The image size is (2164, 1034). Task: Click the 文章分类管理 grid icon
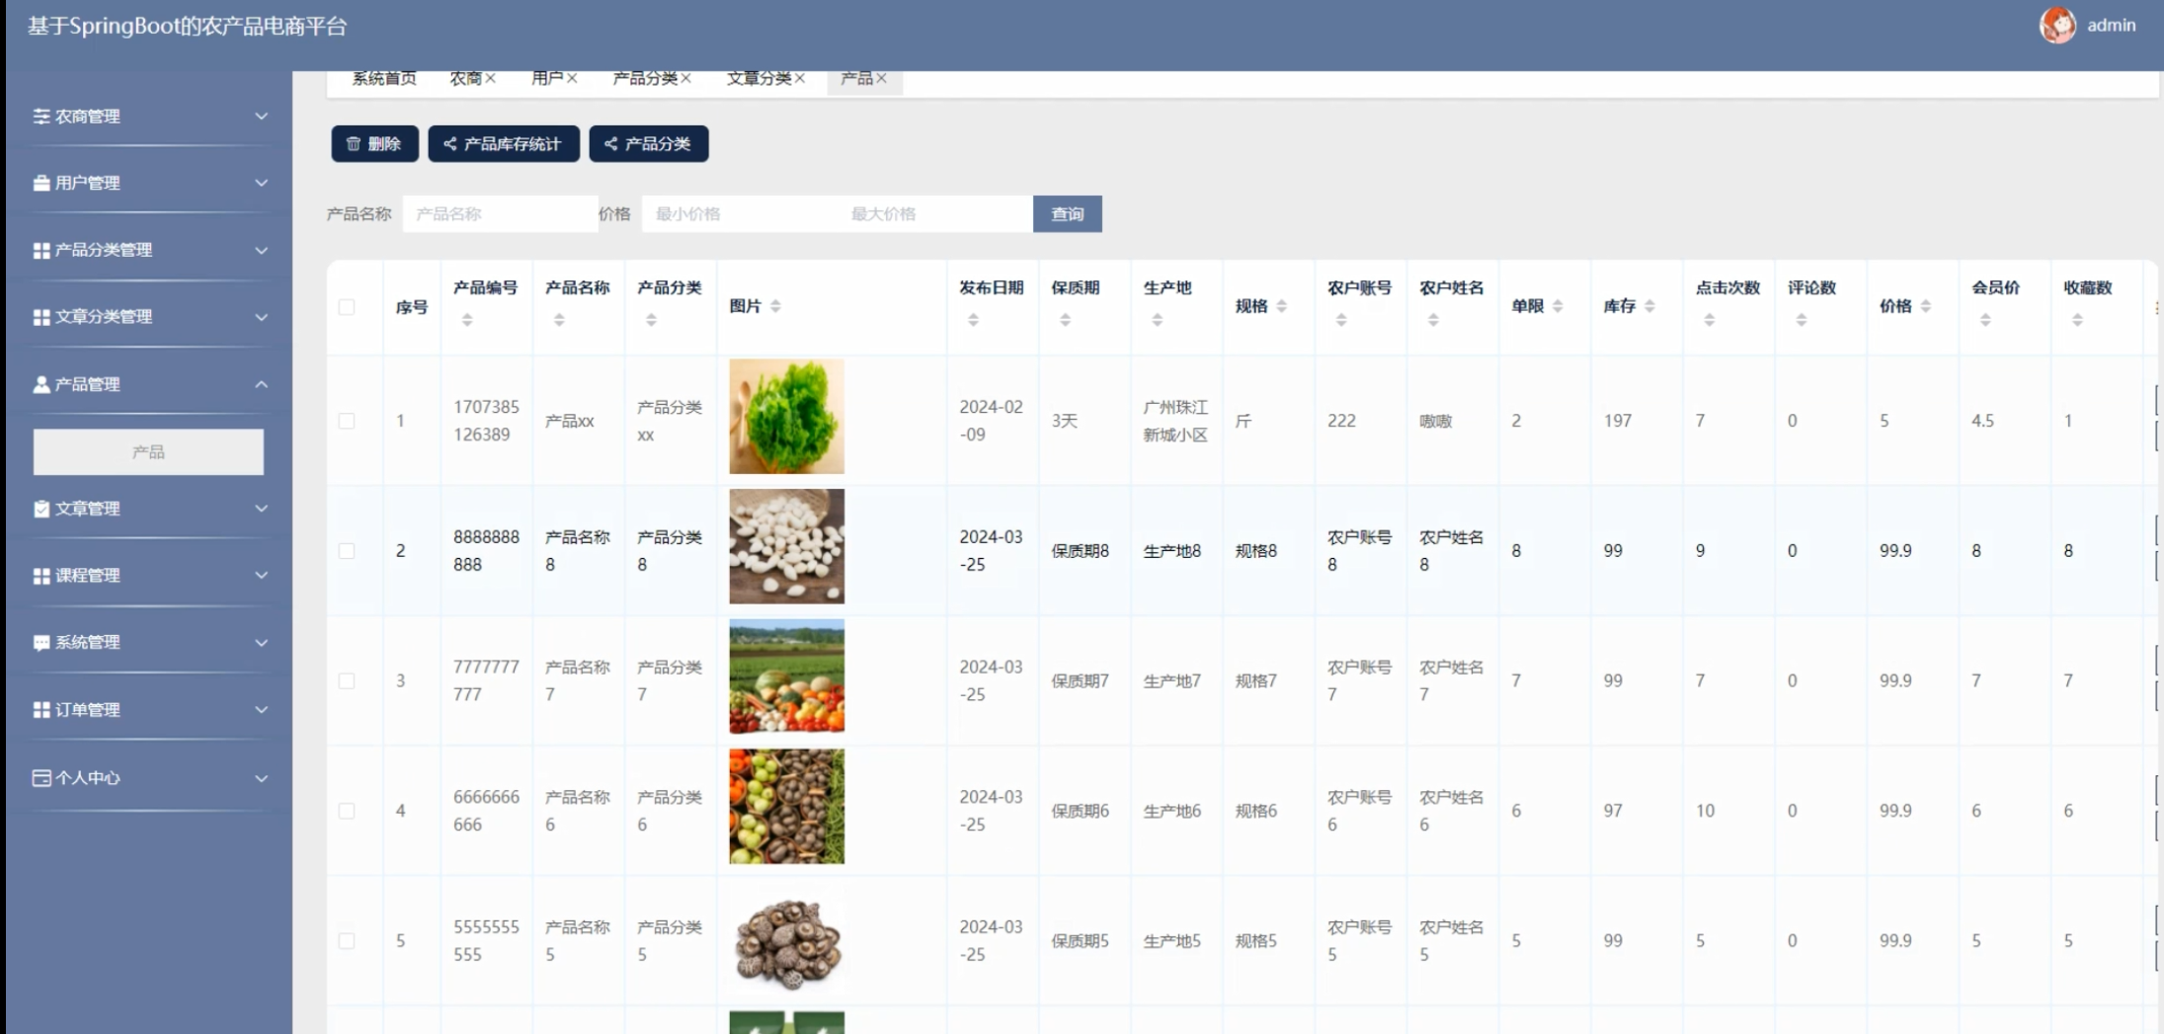point(41,317)
